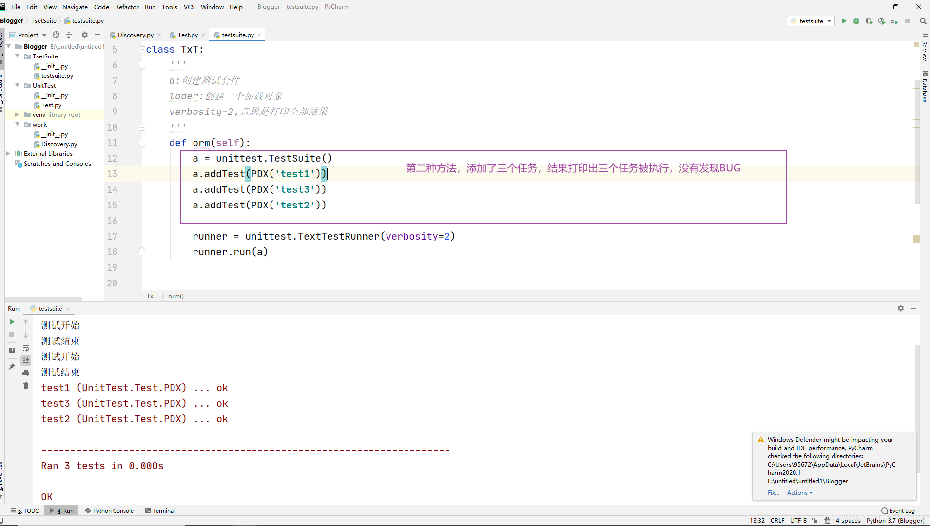The height and width of the screenshot is (526, 930).
Task: Fold the class TxT block at line 5
Action: (x=142, y=49)
